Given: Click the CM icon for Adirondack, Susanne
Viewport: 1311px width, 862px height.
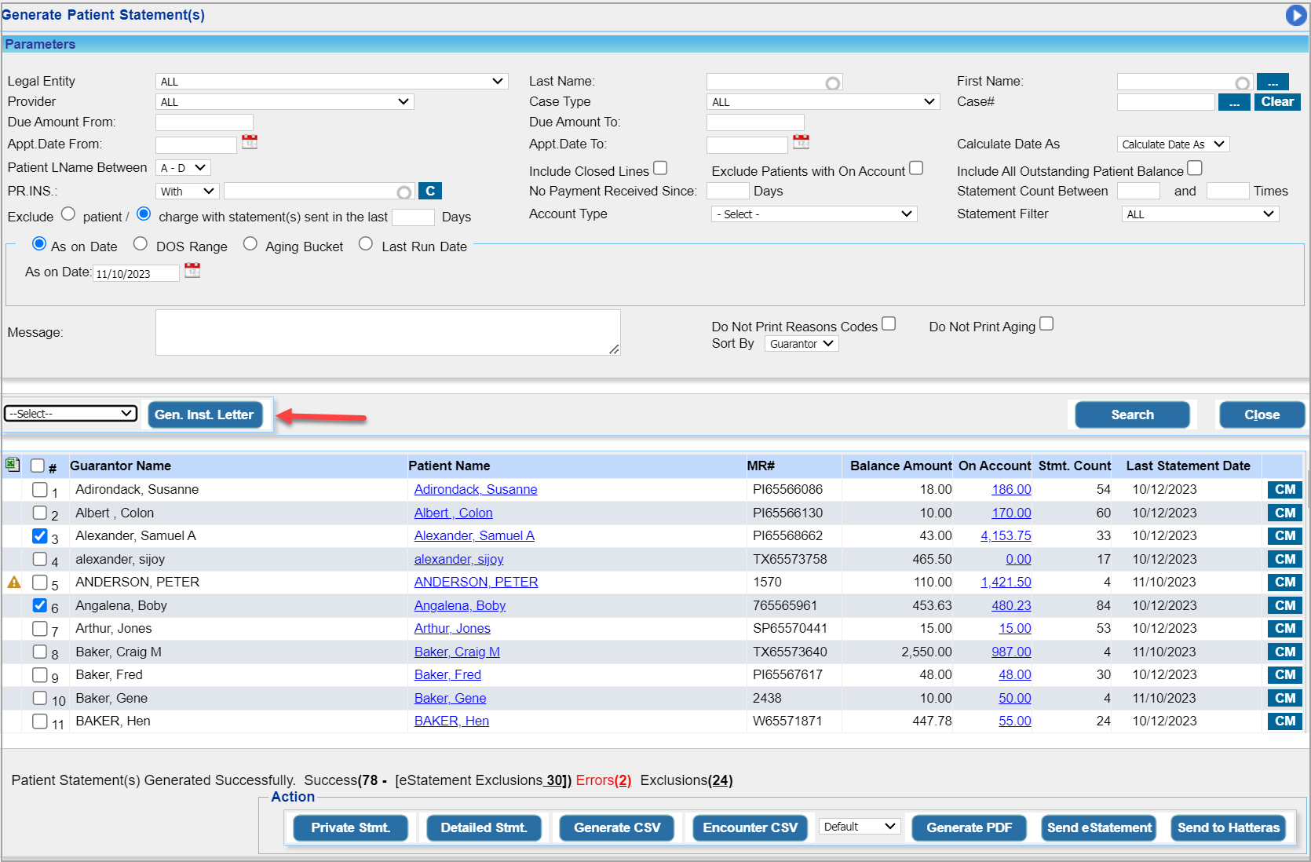Looking at the screenshot, I should click(x=1284, y=490).
